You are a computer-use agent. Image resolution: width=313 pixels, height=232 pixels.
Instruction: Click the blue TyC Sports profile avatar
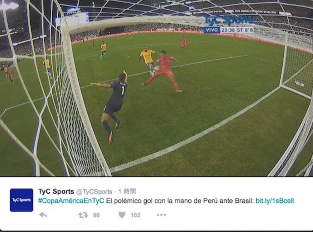coord(21,200)
